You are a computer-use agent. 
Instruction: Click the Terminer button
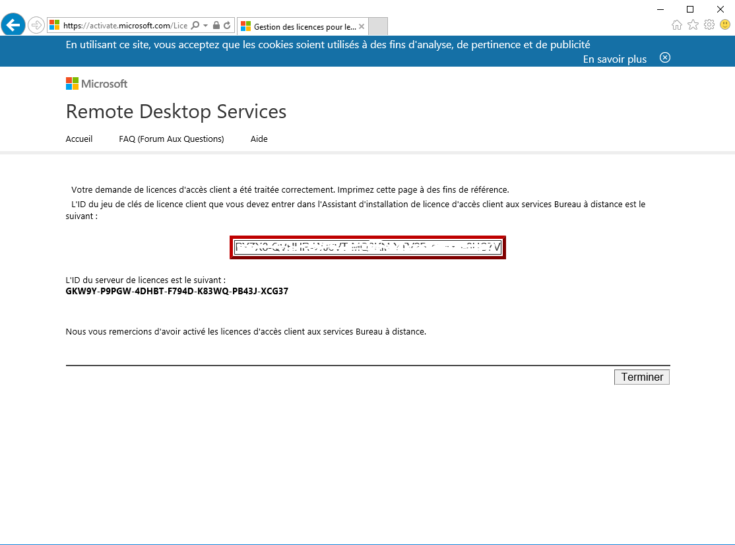coord(642,377)
